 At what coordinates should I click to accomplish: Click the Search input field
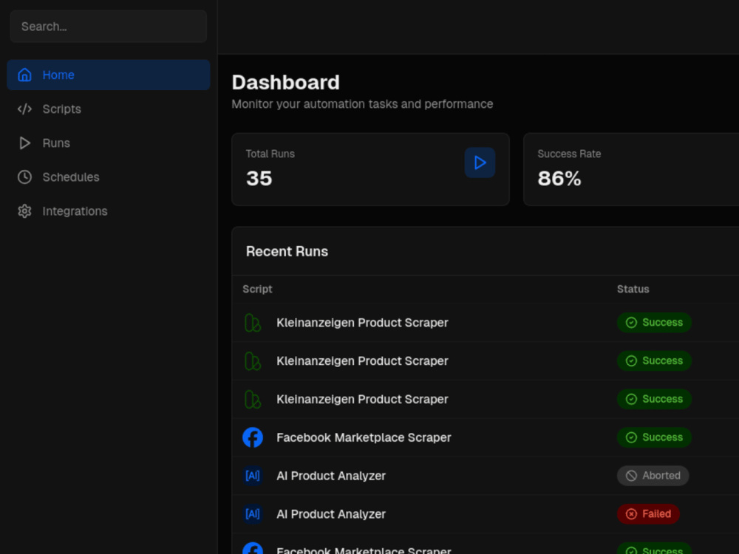109,27
